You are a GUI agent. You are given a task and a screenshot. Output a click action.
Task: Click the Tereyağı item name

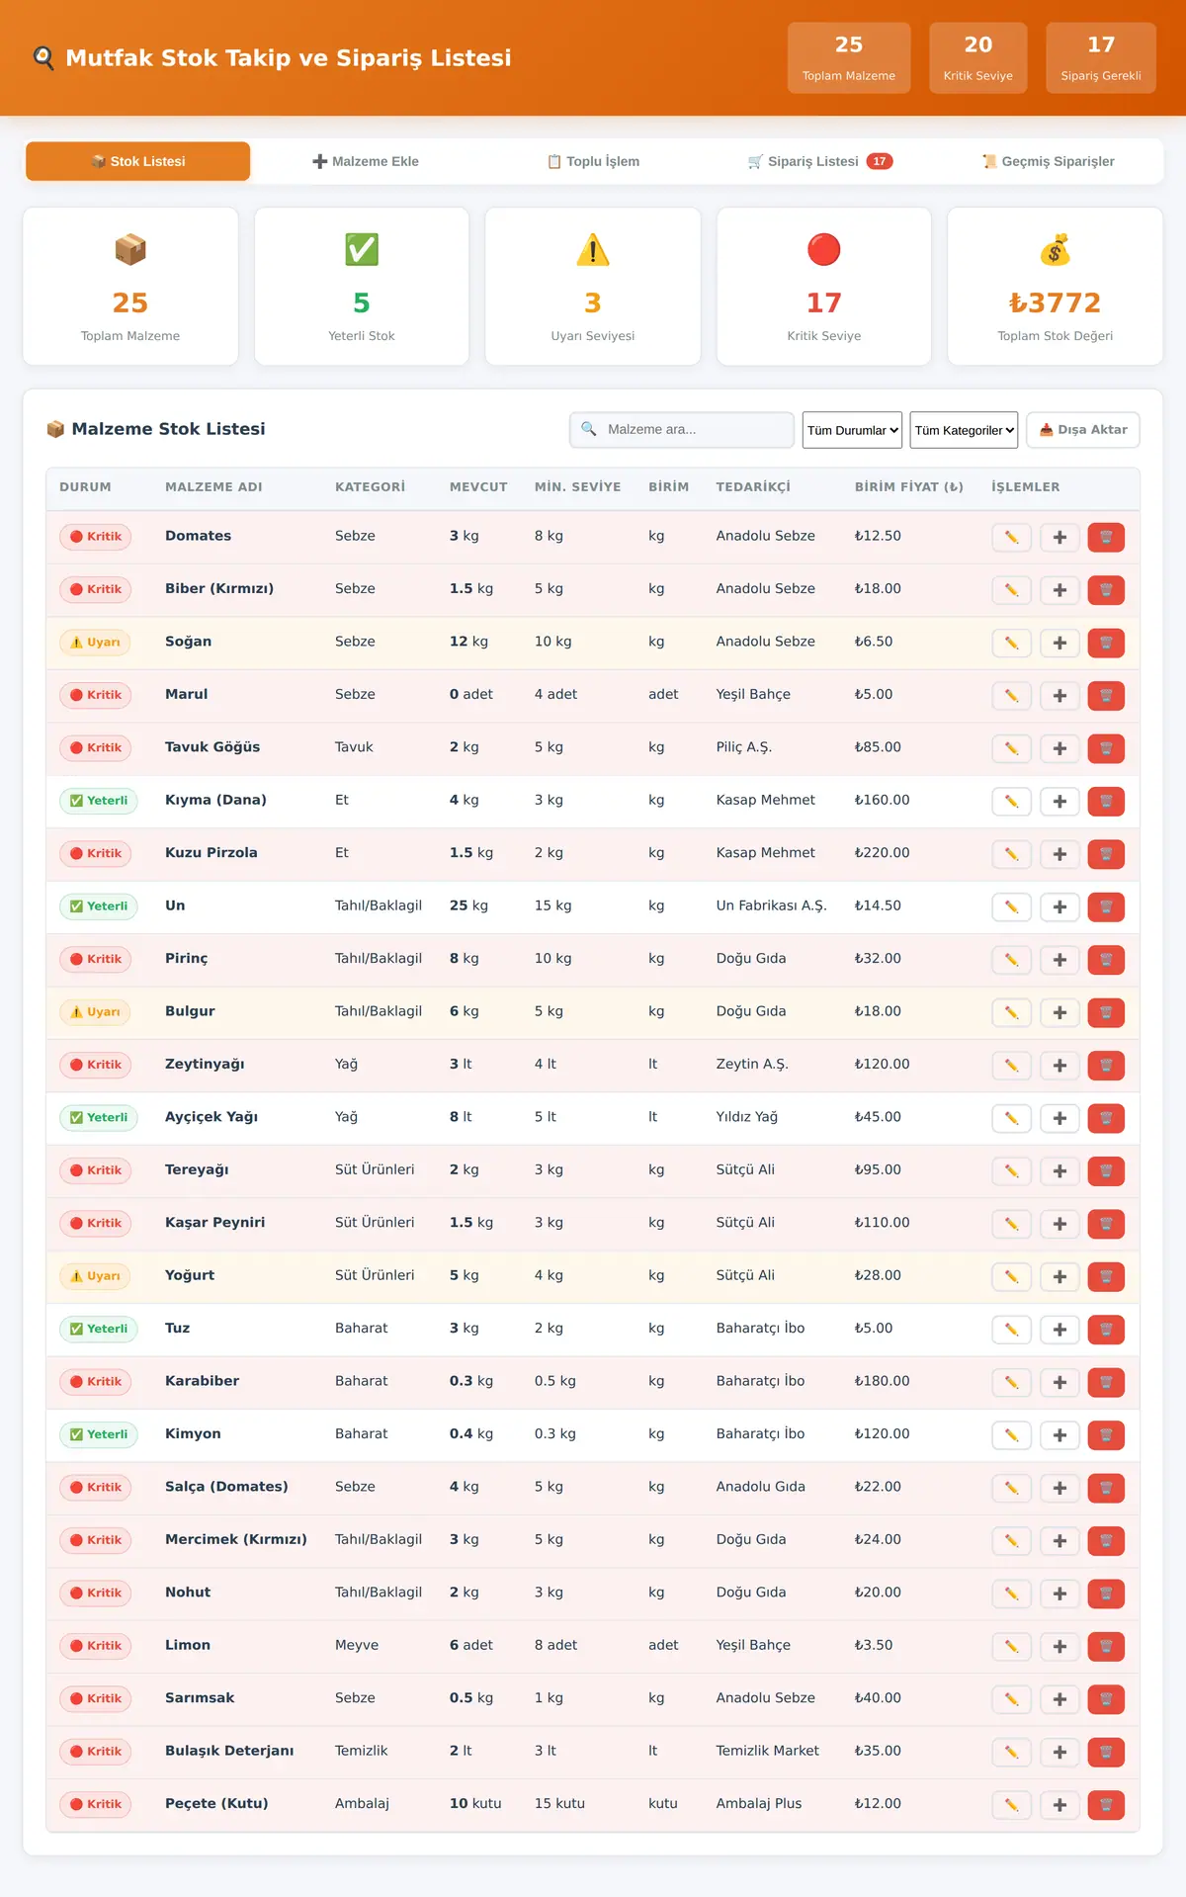(197, 1169)
